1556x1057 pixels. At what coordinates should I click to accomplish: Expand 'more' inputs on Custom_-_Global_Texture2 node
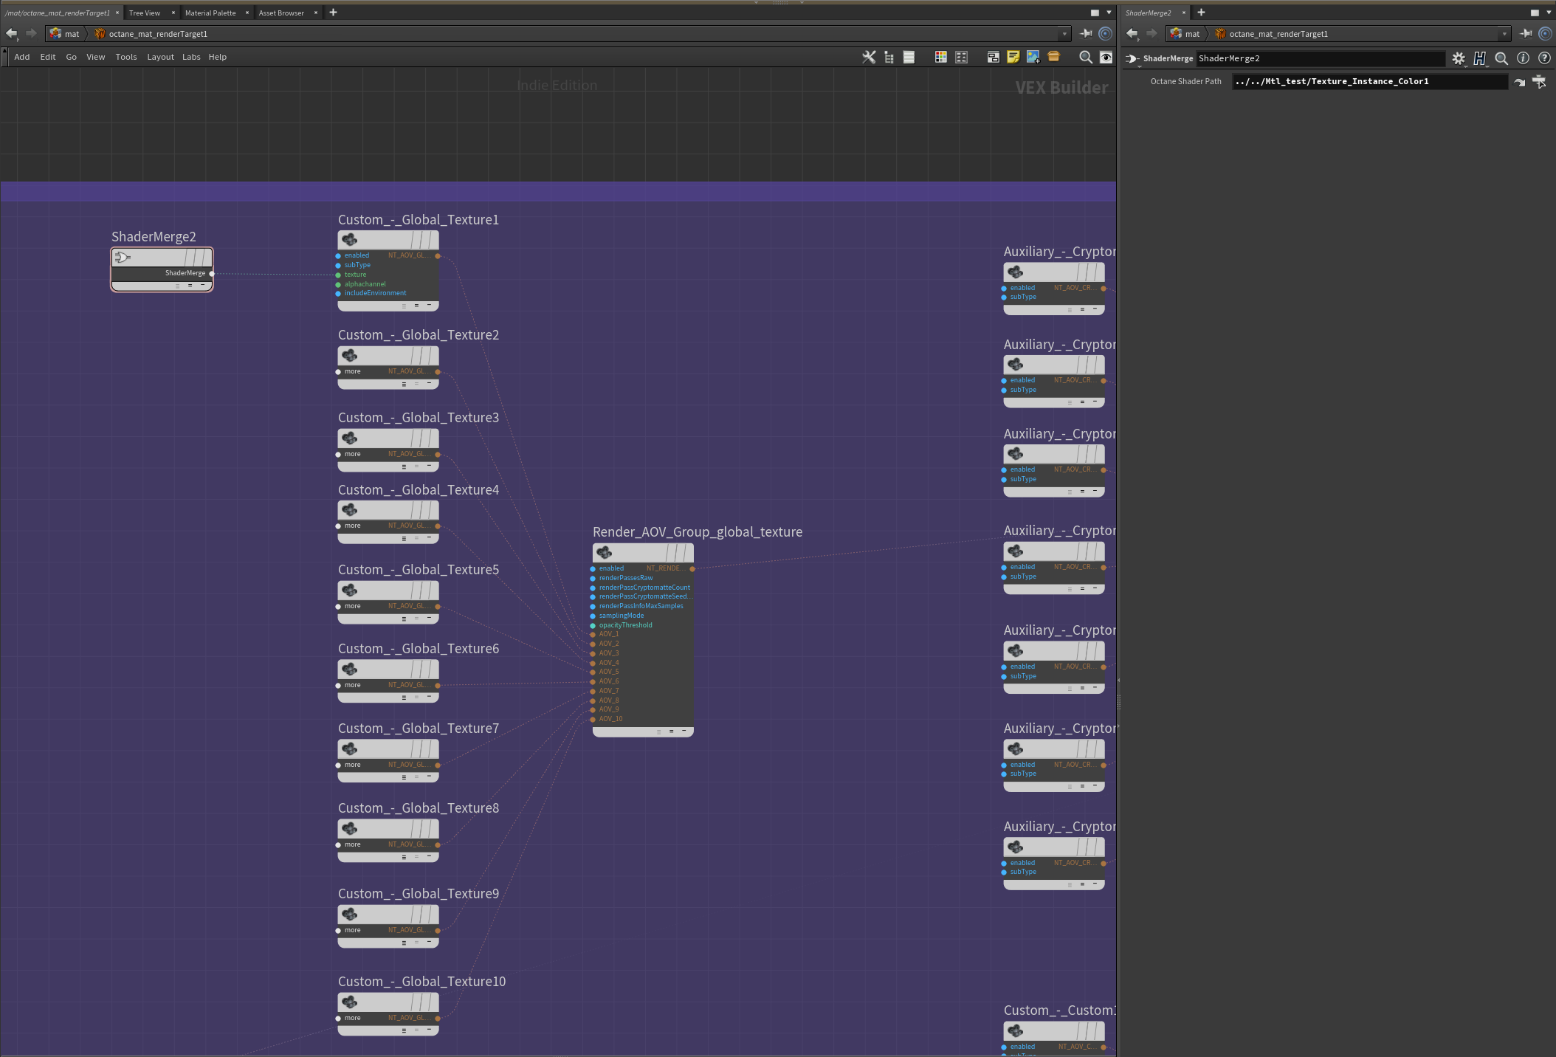(x=352, y=371)
